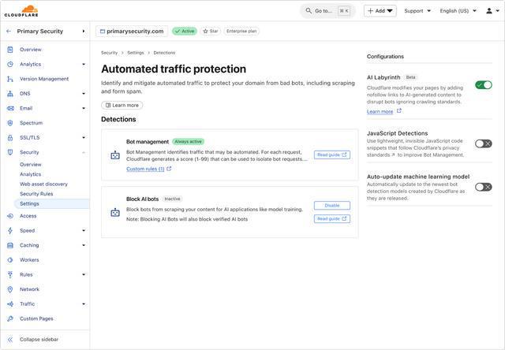
Task: Click the Email envelope icon
Action: (10, 108)
